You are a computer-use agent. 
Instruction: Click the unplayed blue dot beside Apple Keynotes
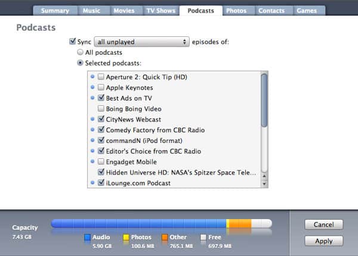(92, 88)
